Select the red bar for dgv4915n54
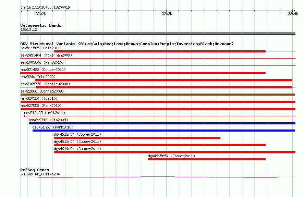 tap(207, 159)
